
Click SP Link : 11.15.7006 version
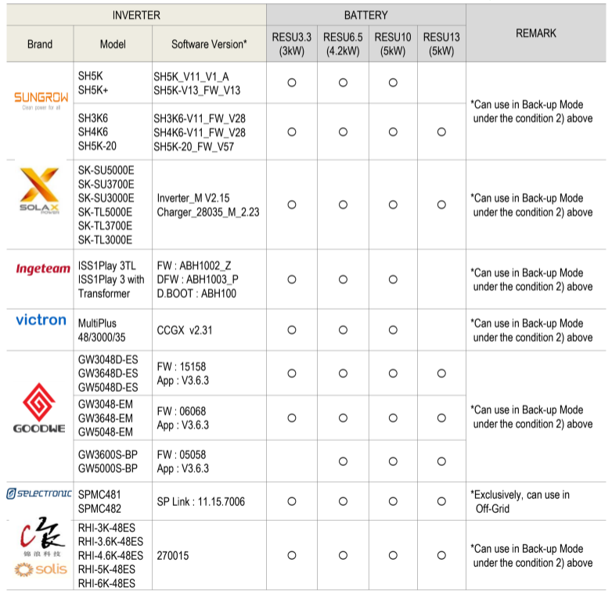tap(201, 501)
